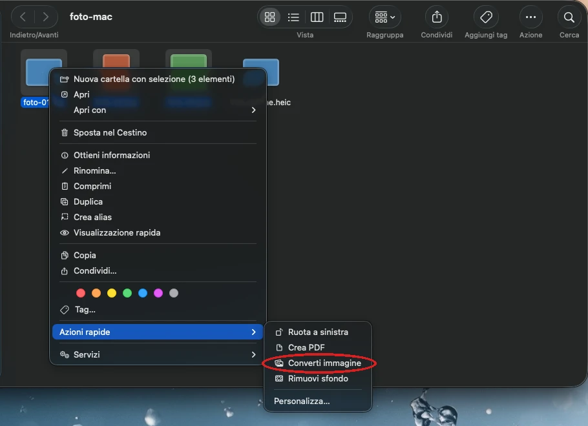Switch to column view
Screen dimensions: 588x426
click(317, 17)
